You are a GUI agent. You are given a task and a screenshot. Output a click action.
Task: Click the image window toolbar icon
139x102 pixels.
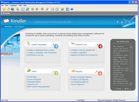[x=27, y=9]
